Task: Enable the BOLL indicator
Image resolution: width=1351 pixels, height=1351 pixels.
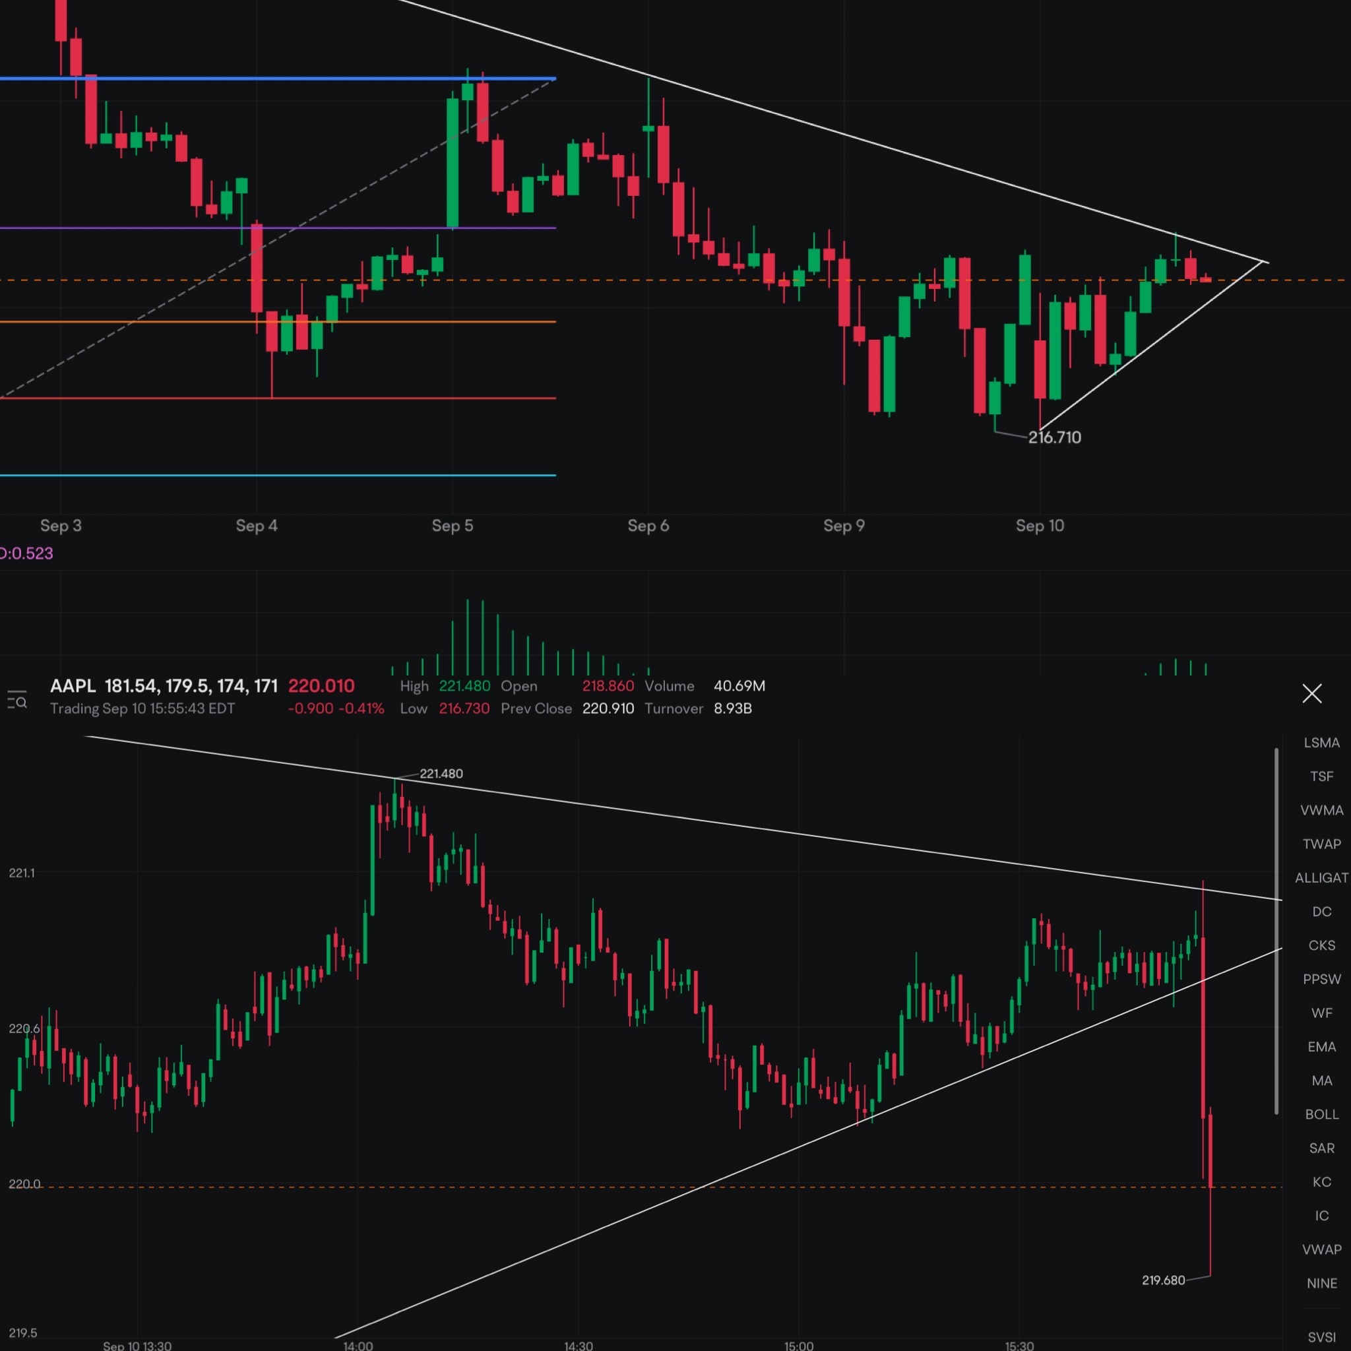Action: pyautogui.click(x=1321, y=1115)
